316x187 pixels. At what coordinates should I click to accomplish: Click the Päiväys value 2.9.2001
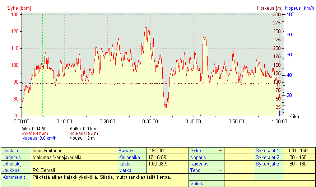168,150
